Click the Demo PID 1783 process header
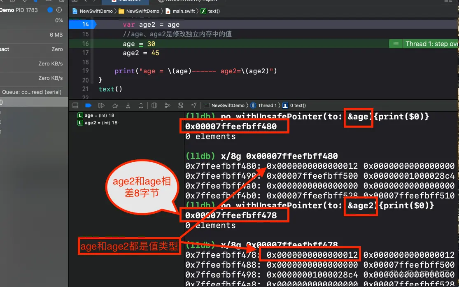This screenshot has width=459, height=287. point(19,10)
